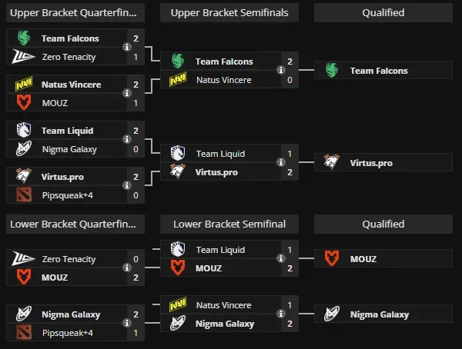Open info icon for Nigma Galaxy vs Pipsqueak+4 match

127,324
